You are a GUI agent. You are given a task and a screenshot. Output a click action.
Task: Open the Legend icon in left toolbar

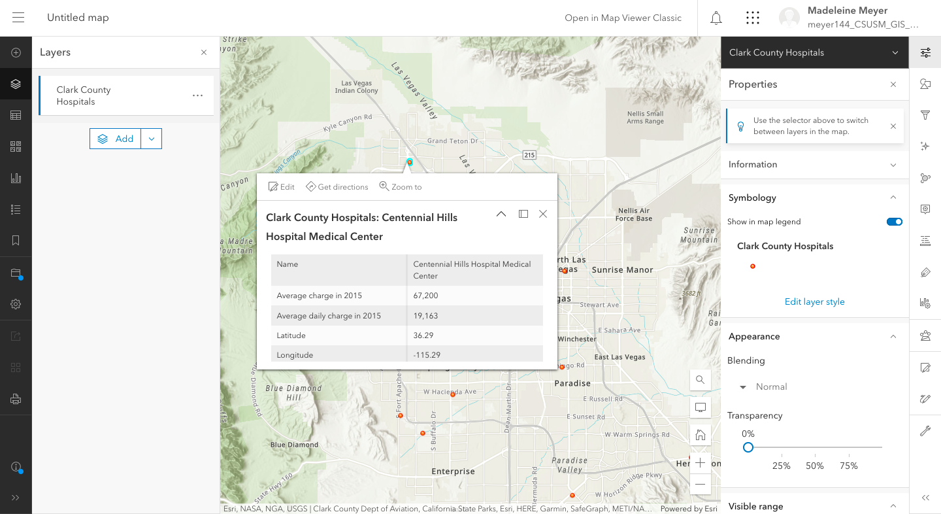coord(16,209)
